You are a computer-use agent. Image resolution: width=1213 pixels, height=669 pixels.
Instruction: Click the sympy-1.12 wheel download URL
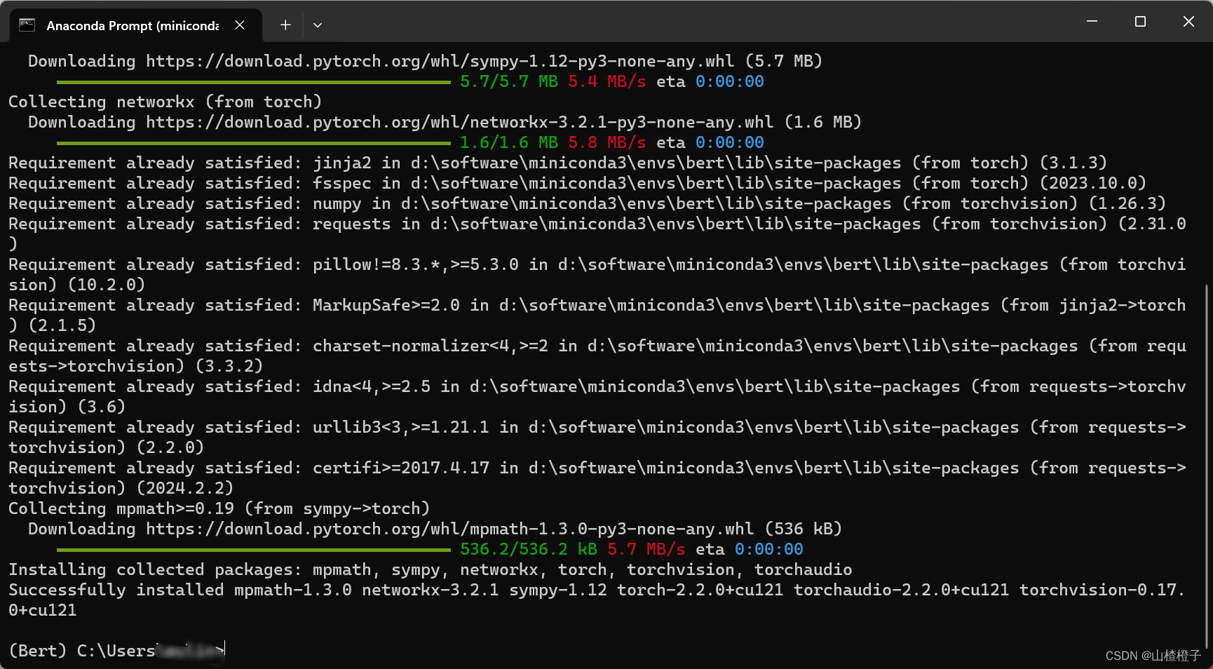coord(440,61)
